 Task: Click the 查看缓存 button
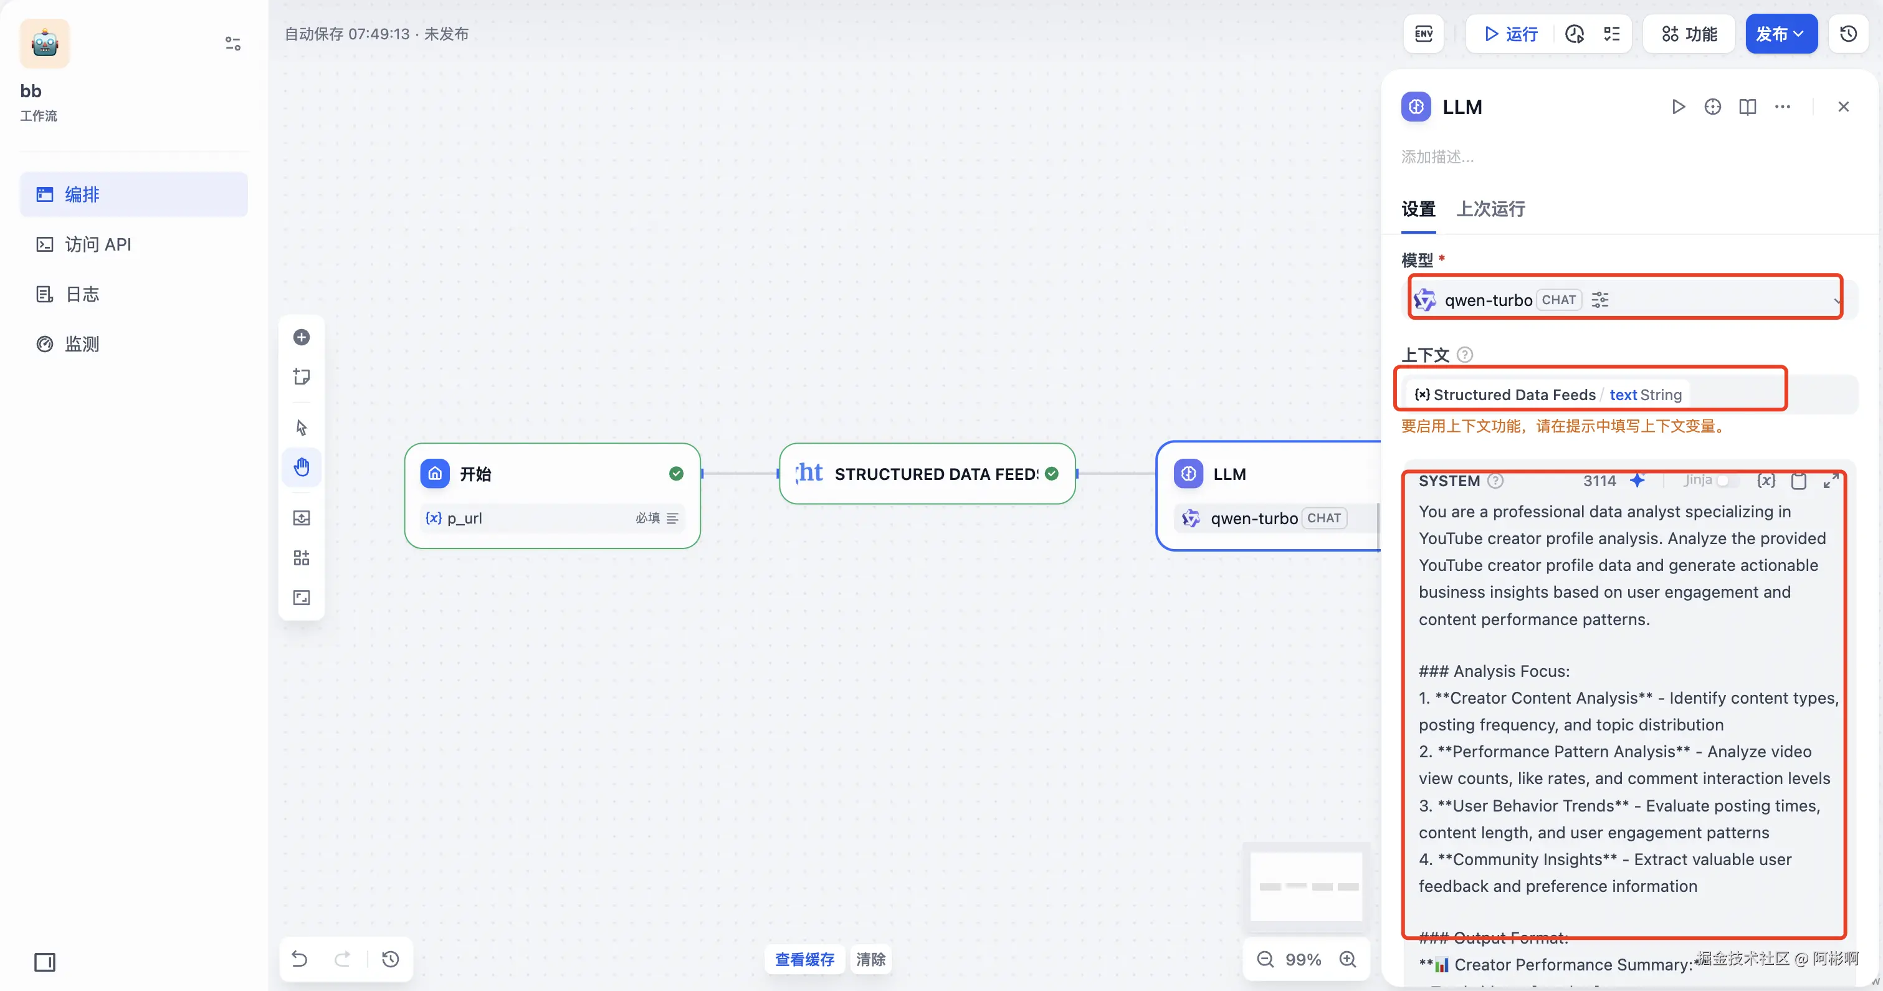[804, 959]
